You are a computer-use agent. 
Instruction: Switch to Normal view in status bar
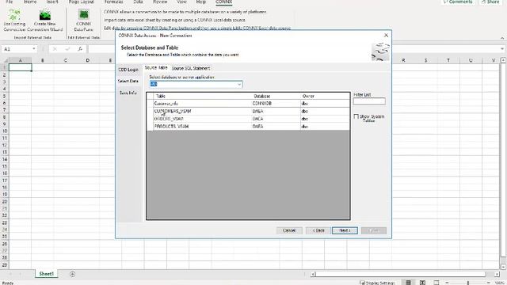pos(408,283)
